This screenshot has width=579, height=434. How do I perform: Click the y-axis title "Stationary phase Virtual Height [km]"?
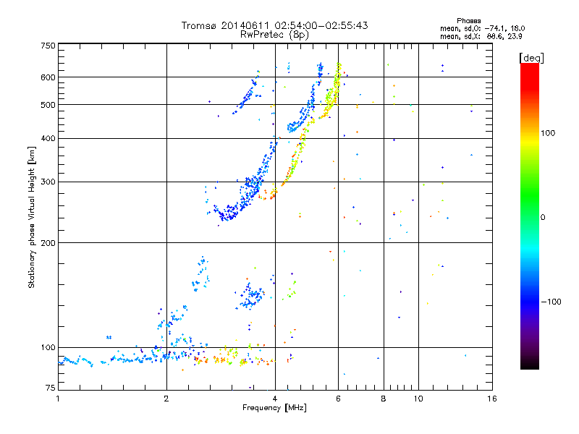(32, 217)
